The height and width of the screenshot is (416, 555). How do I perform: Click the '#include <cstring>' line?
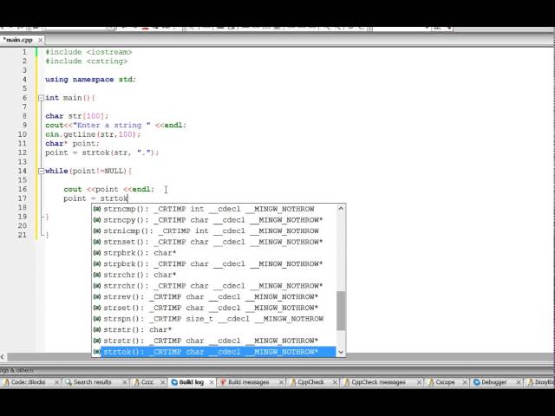(x=87, y=61)
